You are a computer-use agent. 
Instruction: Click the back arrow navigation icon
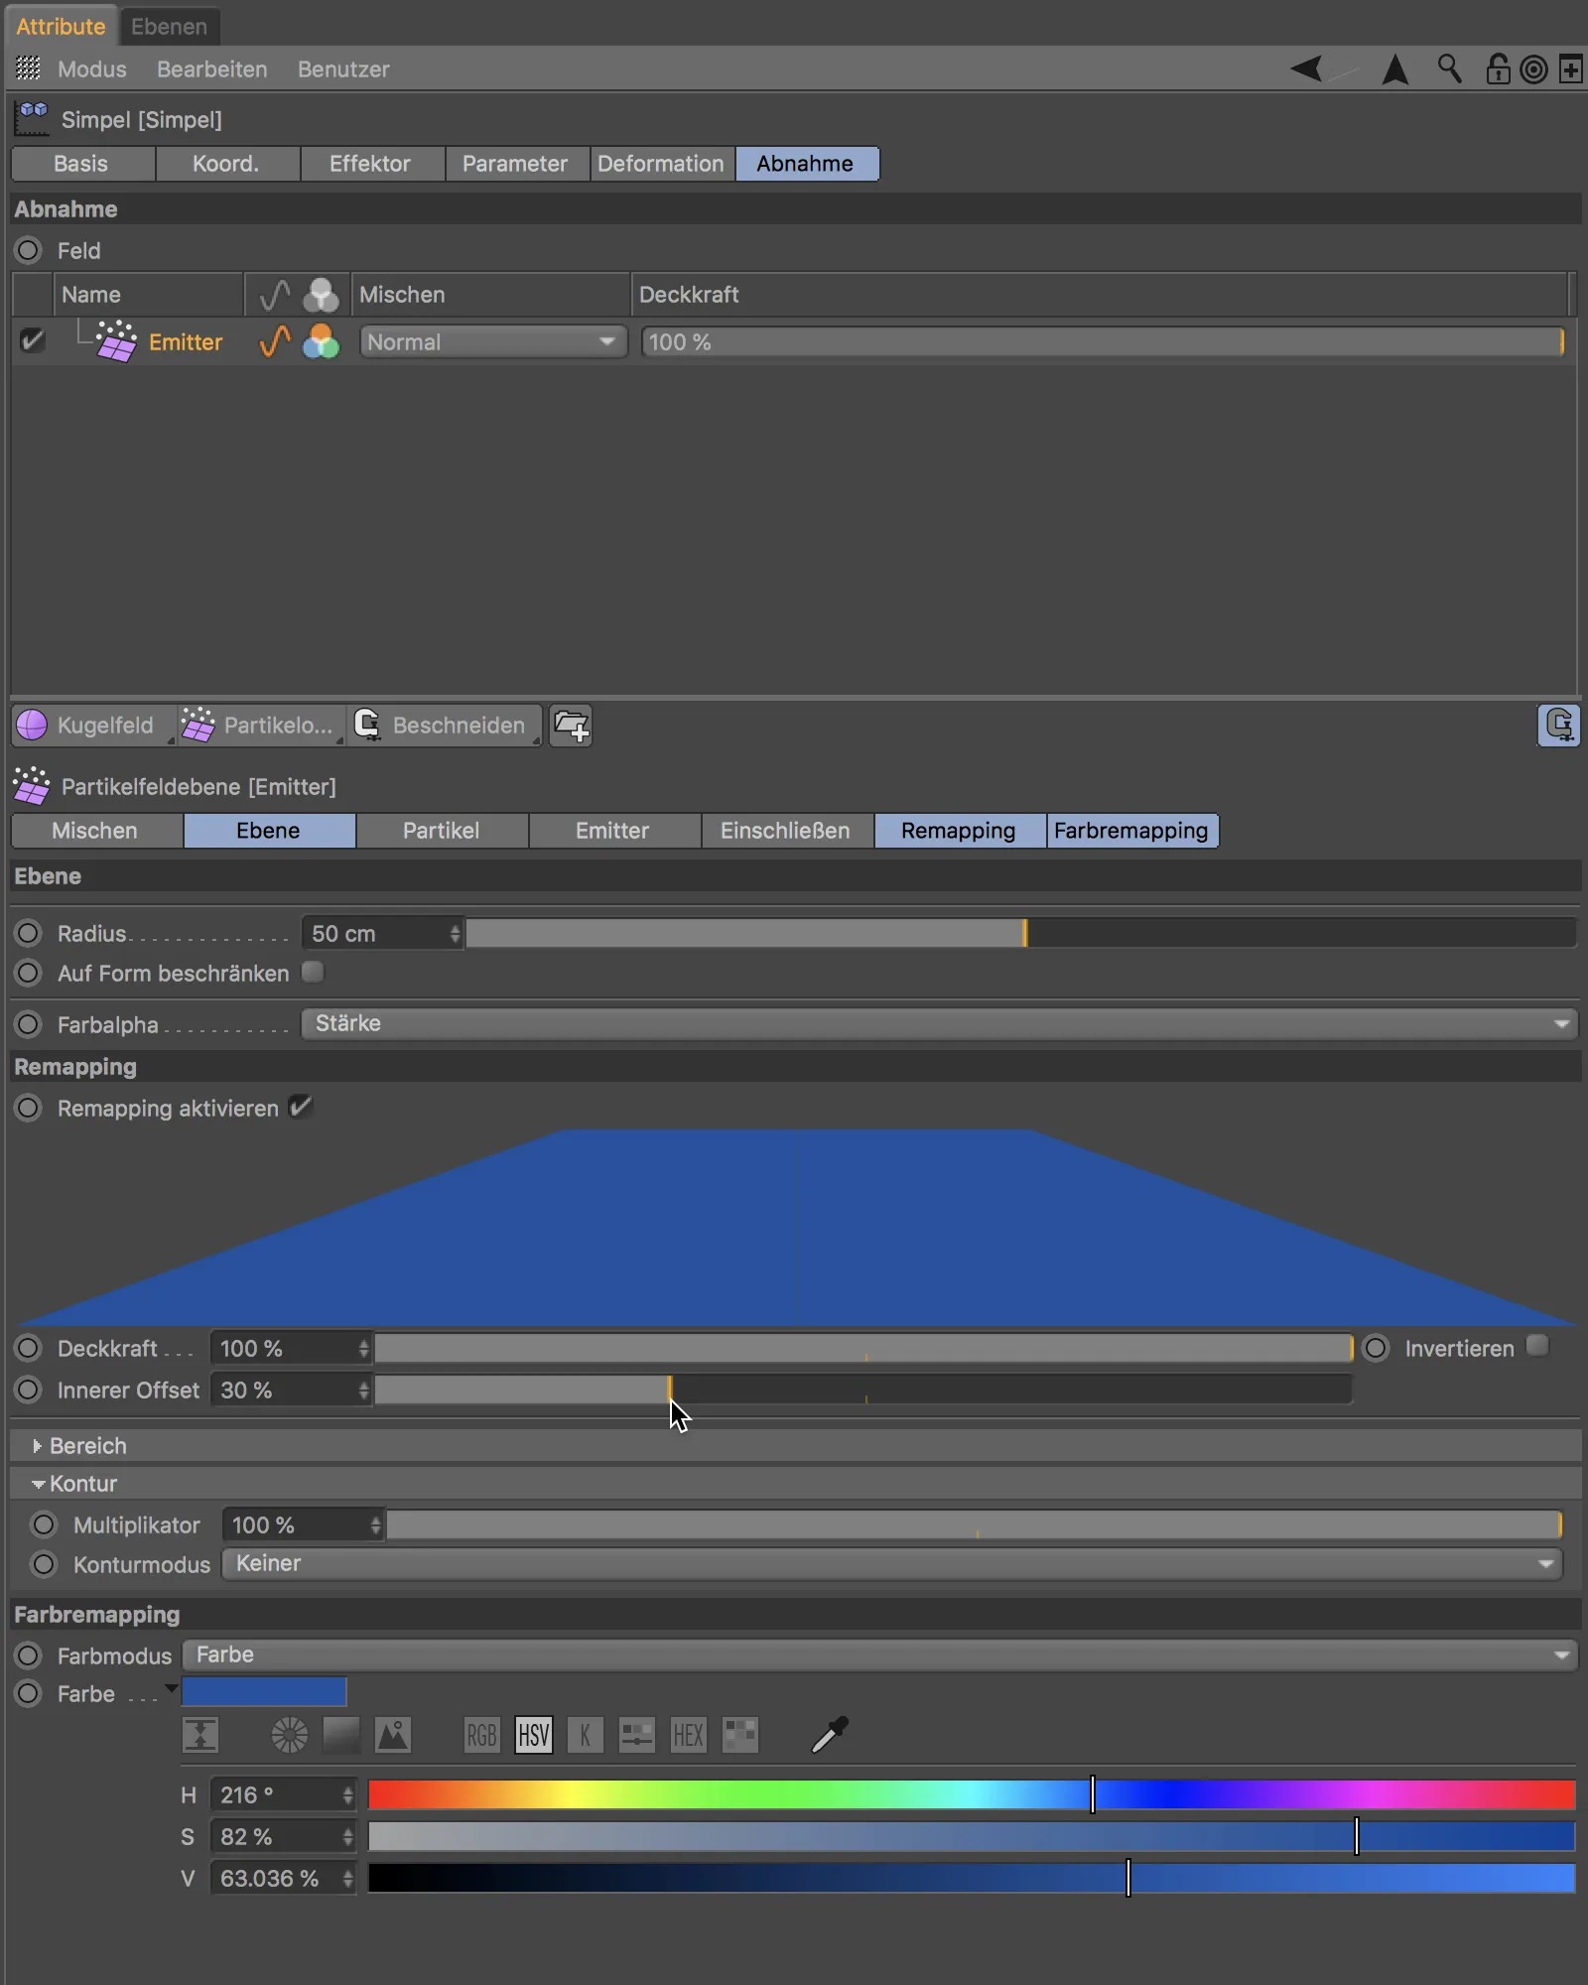point(1306,68)
